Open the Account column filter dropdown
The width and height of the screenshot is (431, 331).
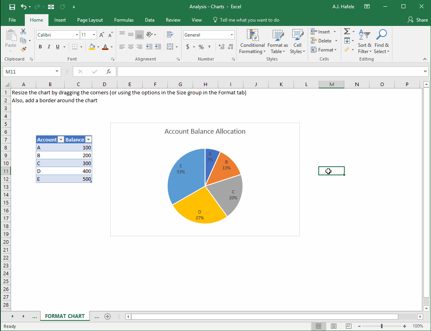point(61,140)
